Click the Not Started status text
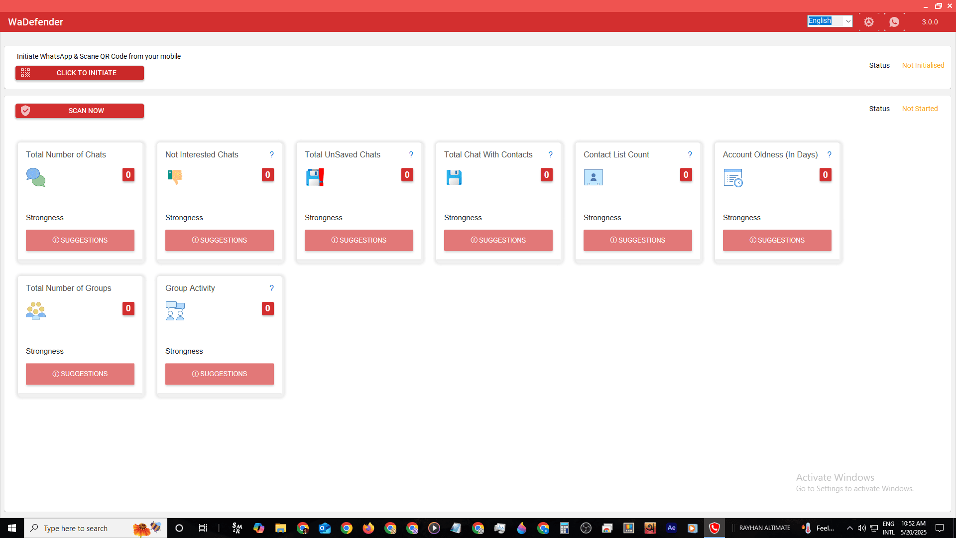Viewport: 956px width, 538px height. coord(920,109)
